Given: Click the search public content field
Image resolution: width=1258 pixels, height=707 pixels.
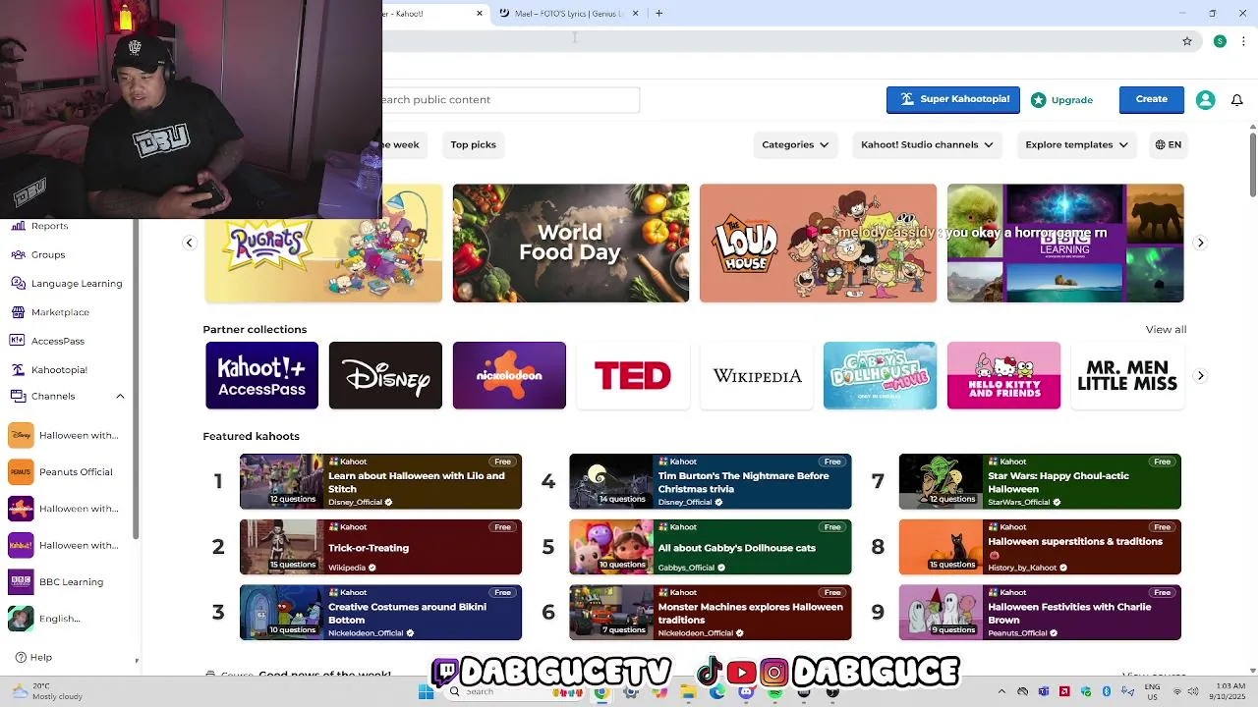Looking at the screenshot, I should tap(511, 99).
